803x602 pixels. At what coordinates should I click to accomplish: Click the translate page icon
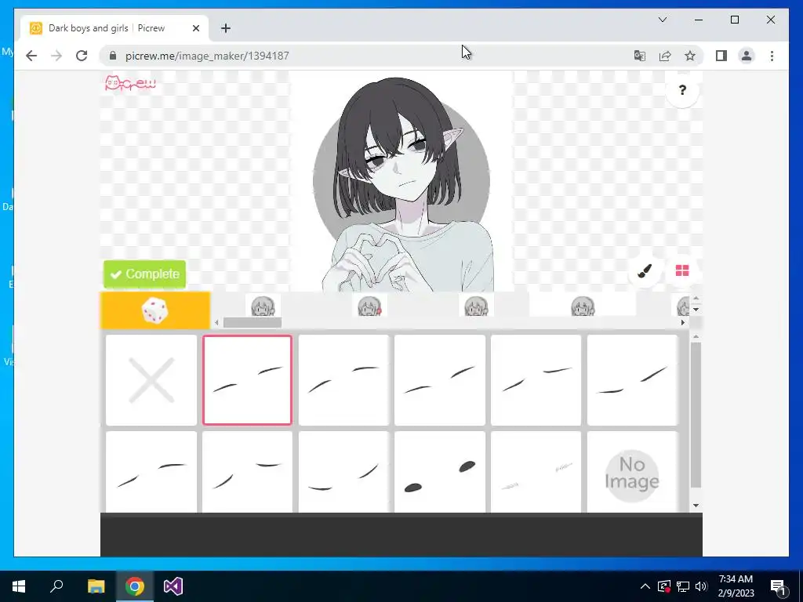[640, 56]
